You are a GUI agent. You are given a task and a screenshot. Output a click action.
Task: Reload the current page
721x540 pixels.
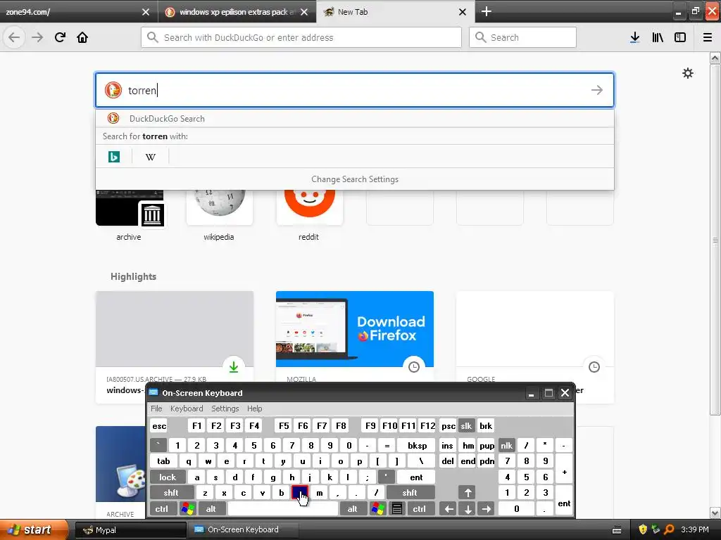60,37
